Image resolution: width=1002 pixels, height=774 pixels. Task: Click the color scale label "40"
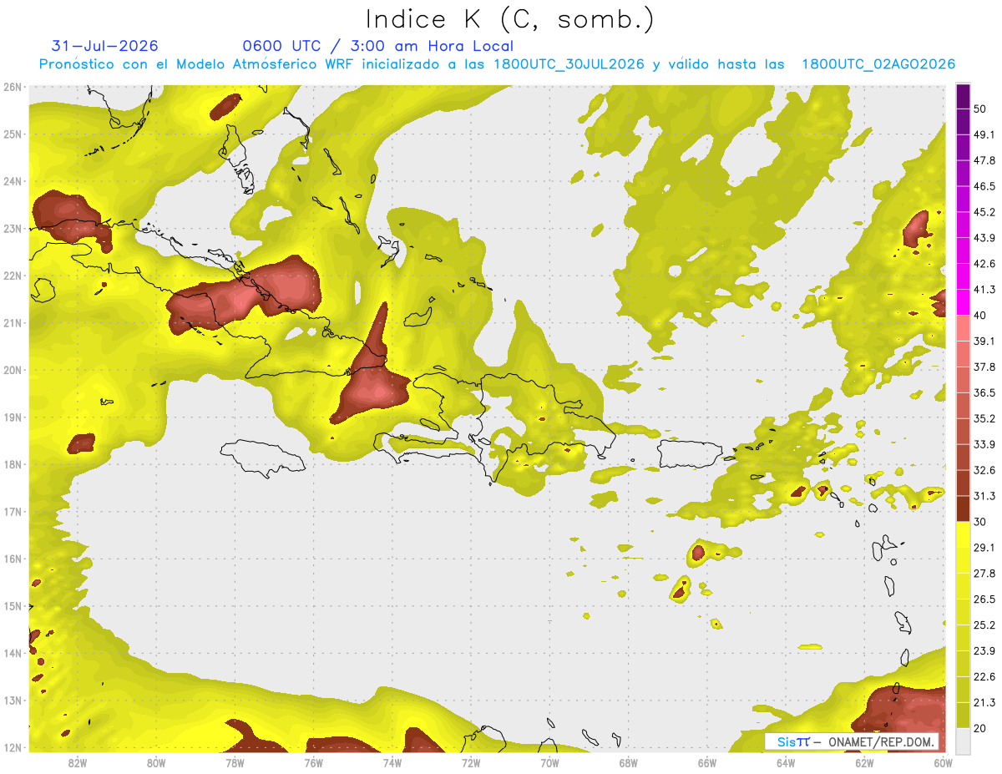980,315
